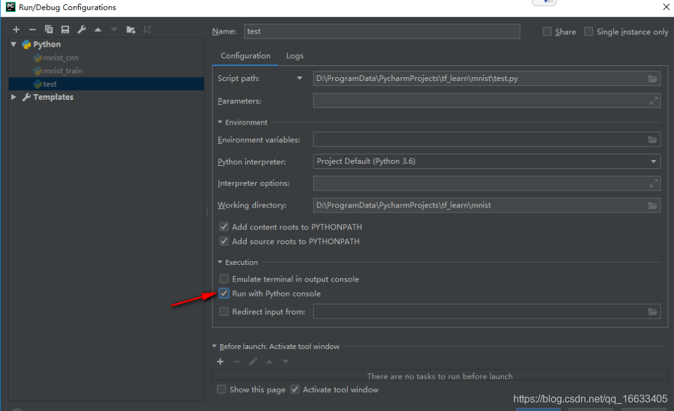Viewport: 674px width, 411px height.
Task: Add new configuration with plus icon
Action: pos(16,30)
